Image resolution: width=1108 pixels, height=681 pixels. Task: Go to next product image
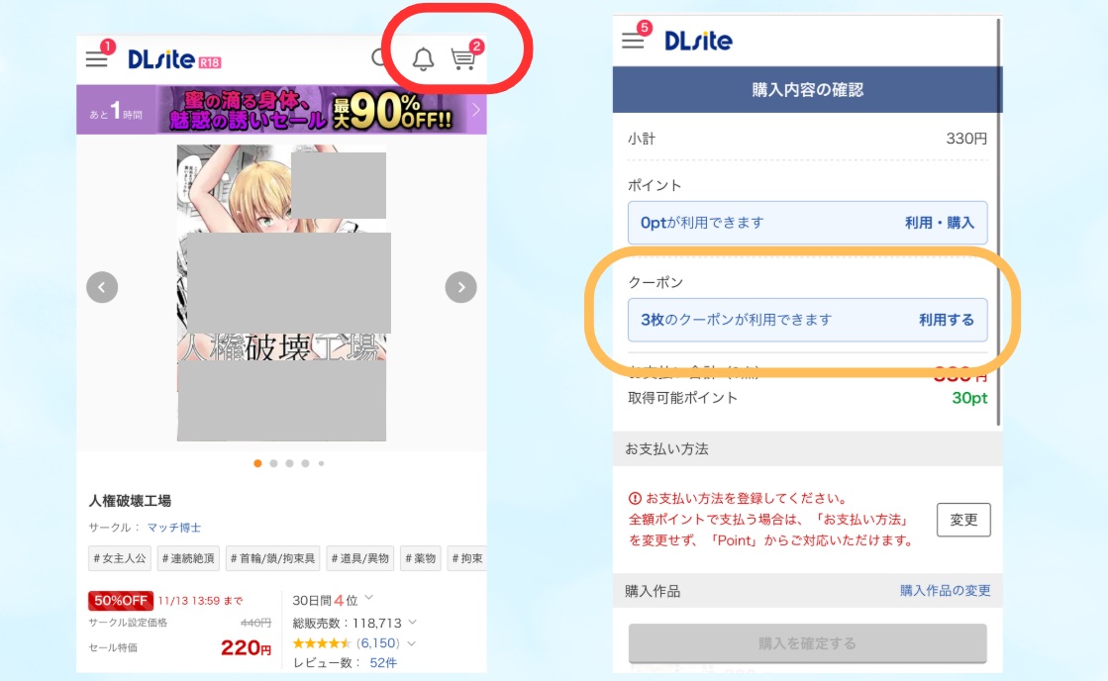click(x=460, y=287)
